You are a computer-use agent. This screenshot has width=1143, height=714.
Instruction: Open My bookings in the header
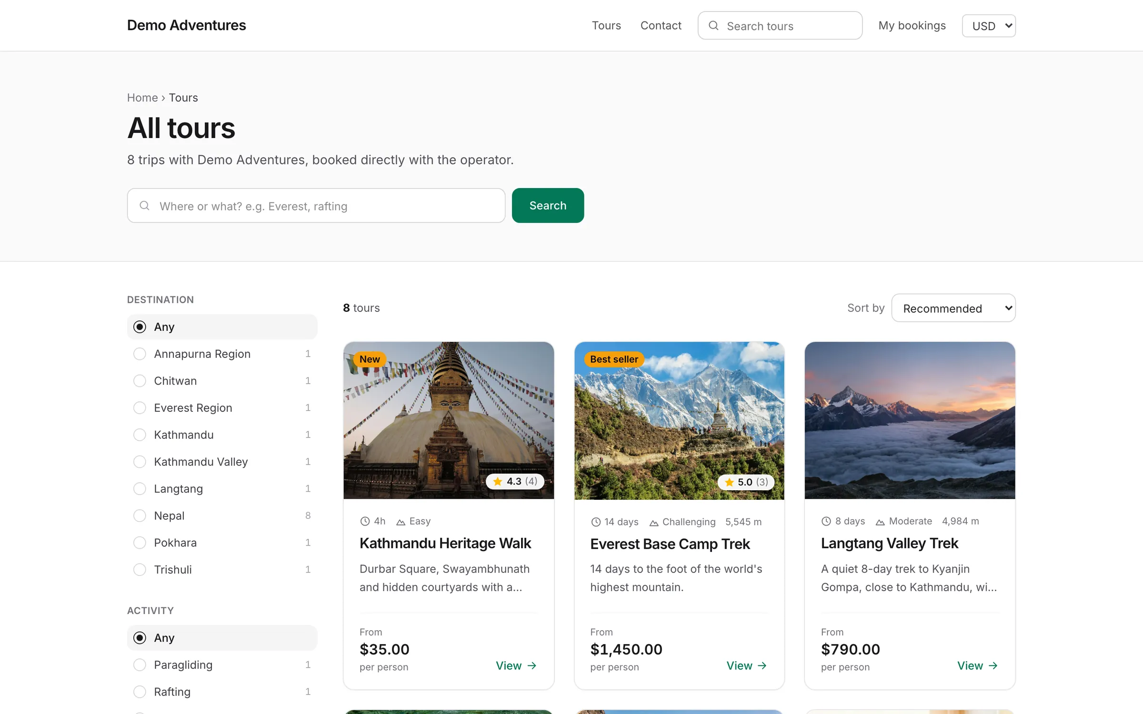click(912, 26)
